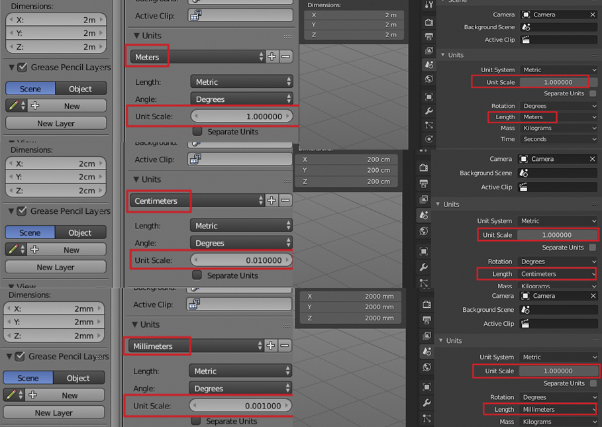Screen dimensions: 602x427
Task: Select Object tab in the 2m grease pencil panel
Action: [81, 89]
